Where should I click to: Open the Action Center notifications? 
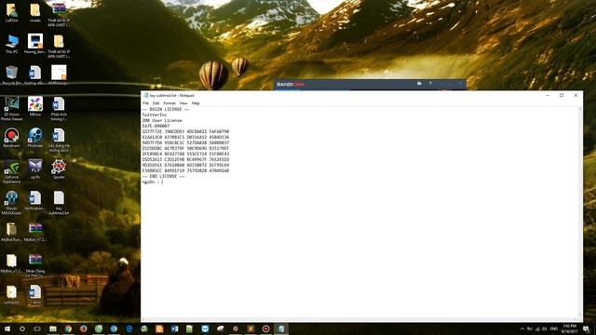(586, 328)
